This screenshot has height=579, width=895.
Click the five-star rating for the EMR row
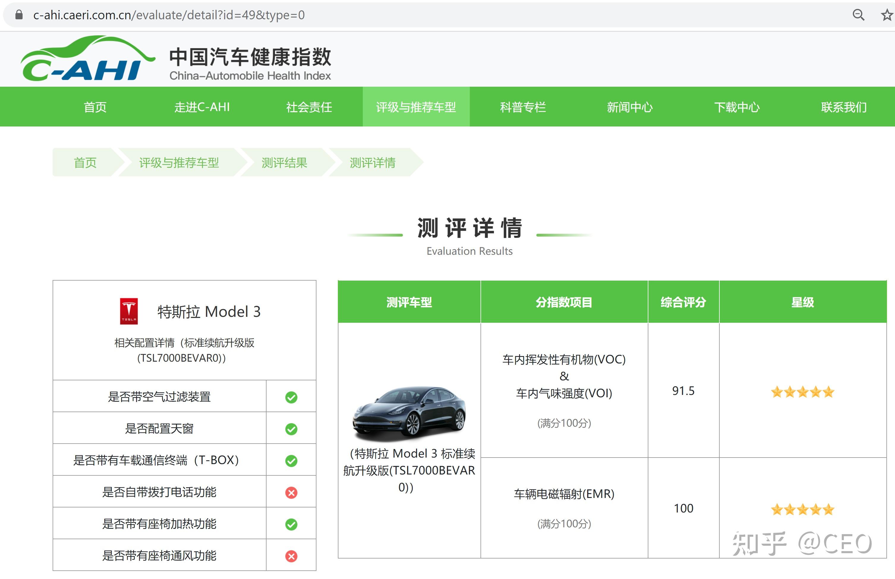tap(802, 509)
